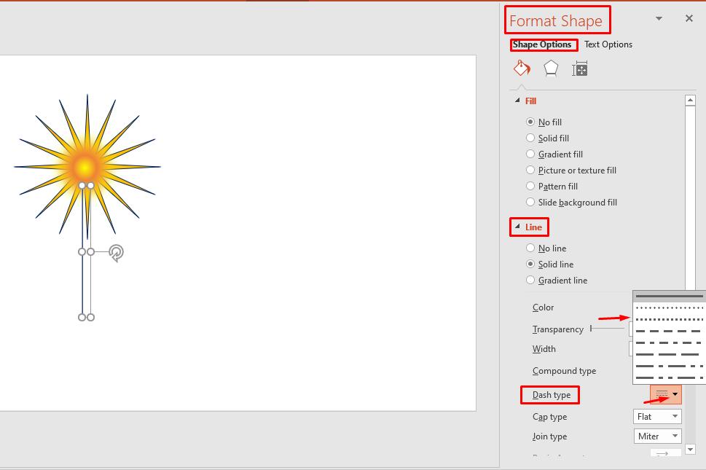The width and height of the screenshot is (706, 470).
Task: Choose Pattern fill for the shape
Action: coord(530,186)
